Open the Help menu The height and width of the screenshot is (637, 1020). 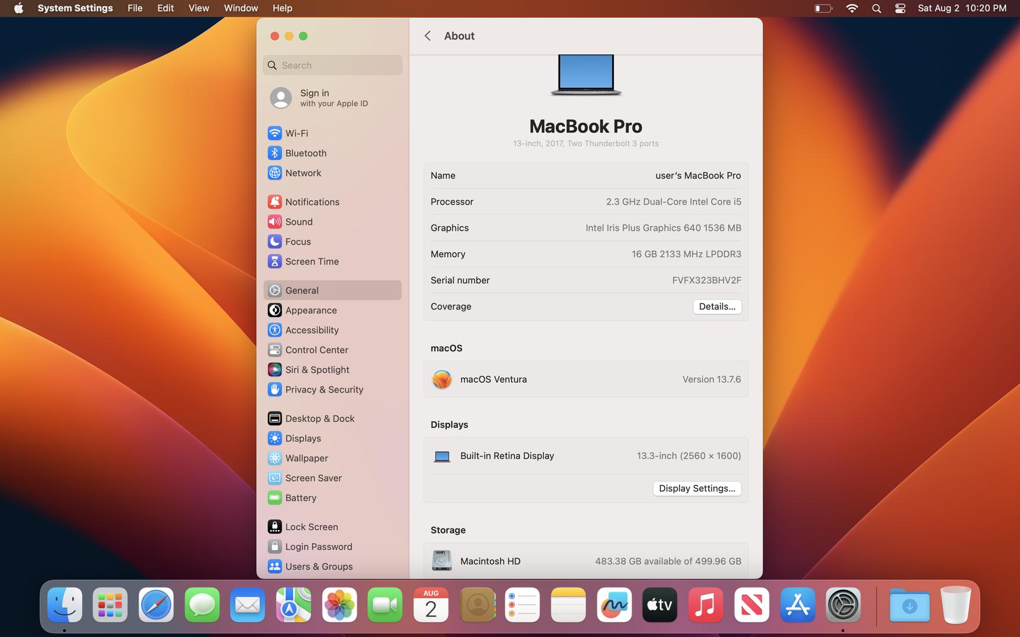282,8
